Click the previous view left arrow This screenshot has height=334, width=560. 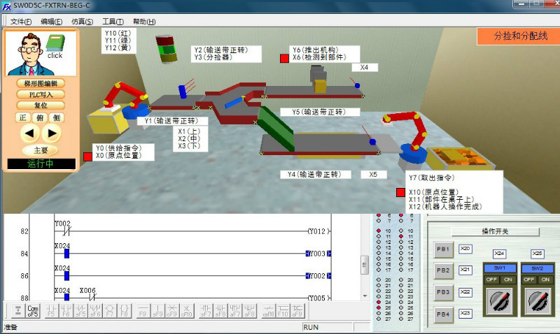point(27,132)
